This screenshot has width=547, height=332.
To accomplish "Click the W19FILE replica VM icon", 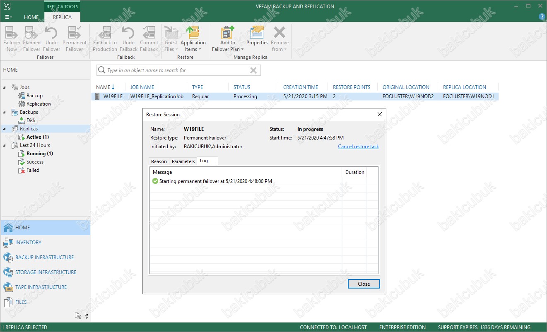I will [97, 96].
